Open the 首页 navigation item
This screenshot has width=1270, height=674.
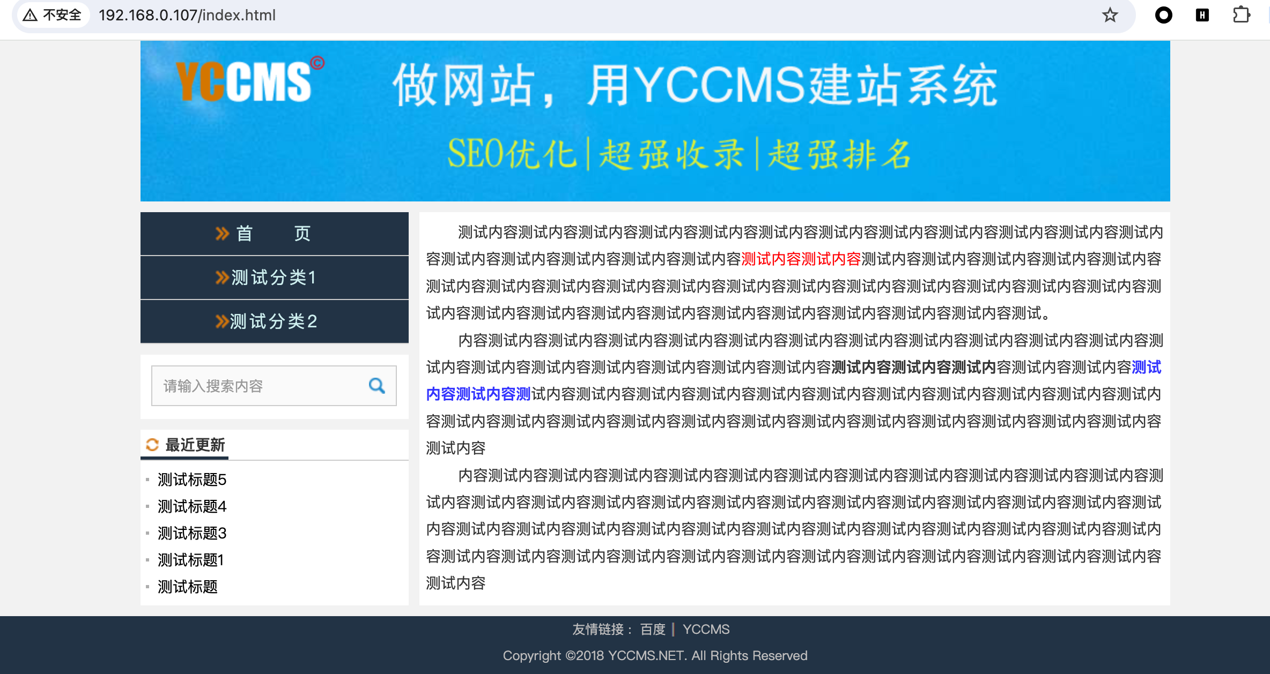274,233
